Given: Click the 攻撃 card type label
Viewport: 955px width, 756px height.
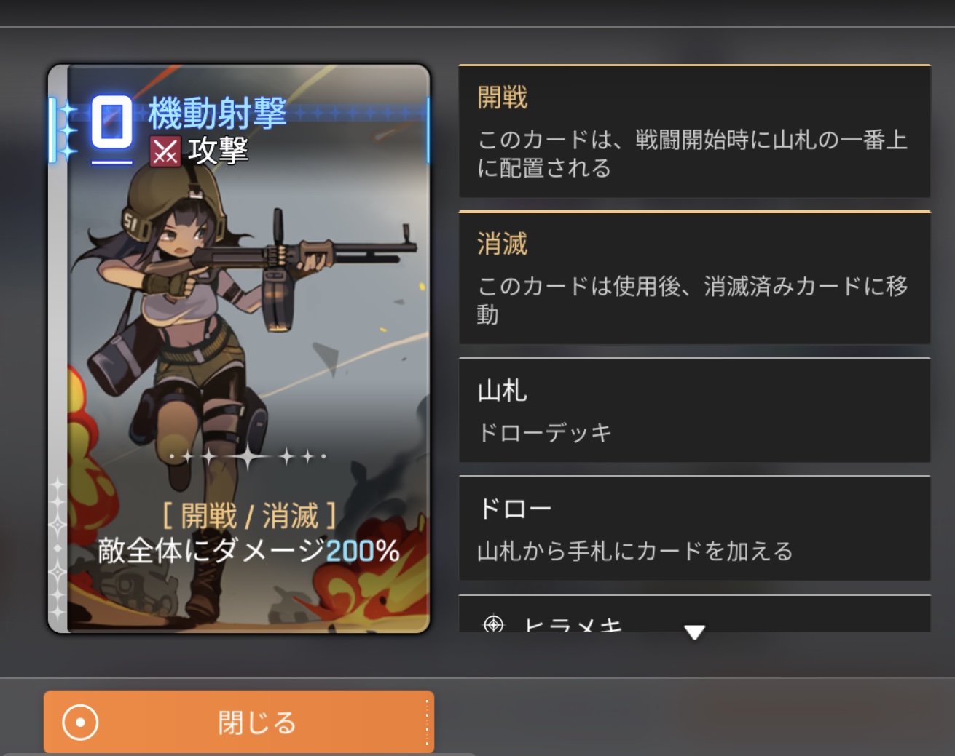Looking at the screenshot, I should tap(219, 151).
